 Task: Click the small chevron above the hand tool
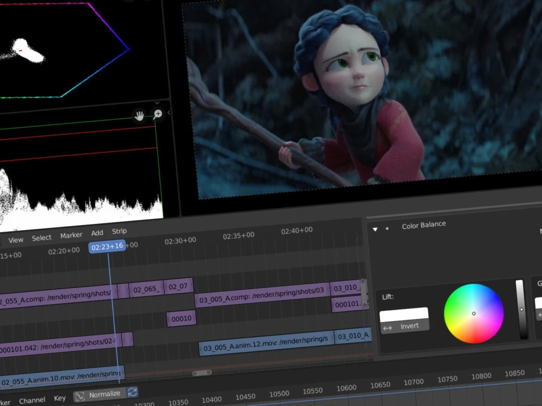[x=157, y=103]
